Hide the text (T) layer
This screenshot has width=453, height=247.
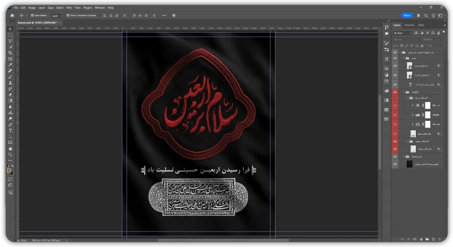[x=395, y=85]
